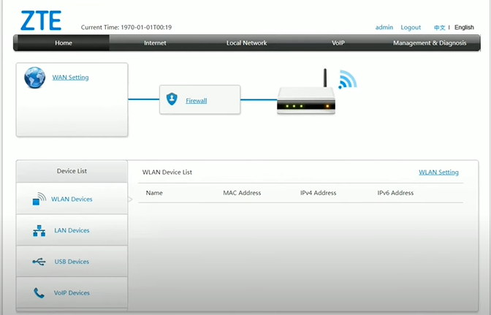Screen dimensions: 491x315
Task: Open the WAN Setting link
Action: (70, 77)
